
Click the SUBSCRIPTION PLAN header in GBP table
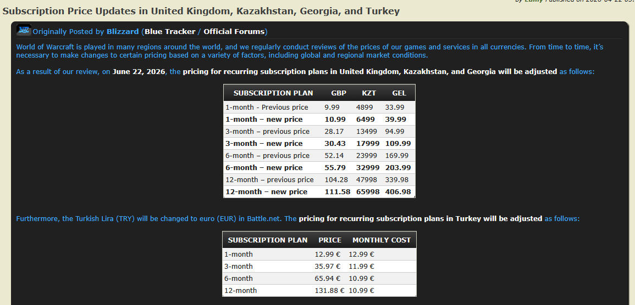[273, 93]
